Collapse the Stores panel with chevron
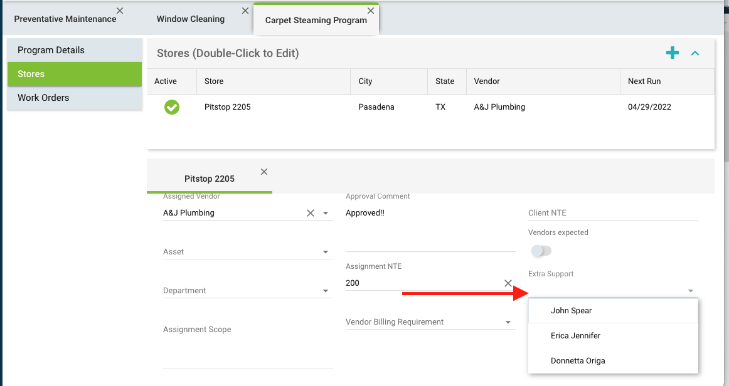 [695, 53]
